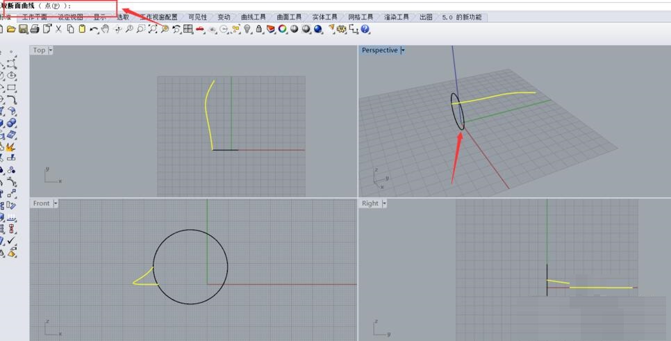The height and width of the screenshot is (341, 671).
Task: Switch to the 曲线工具 toolbar tab
Action: coord(253,17)
